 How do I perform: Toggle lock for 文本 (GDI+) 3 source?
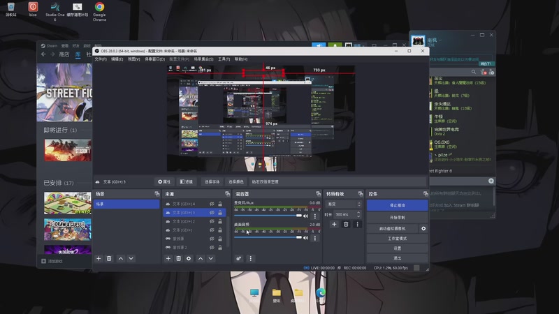[220, 213]
